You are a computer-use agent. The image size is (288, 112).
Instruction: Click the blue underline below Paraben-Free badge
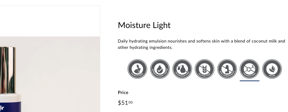coord(249,81)
